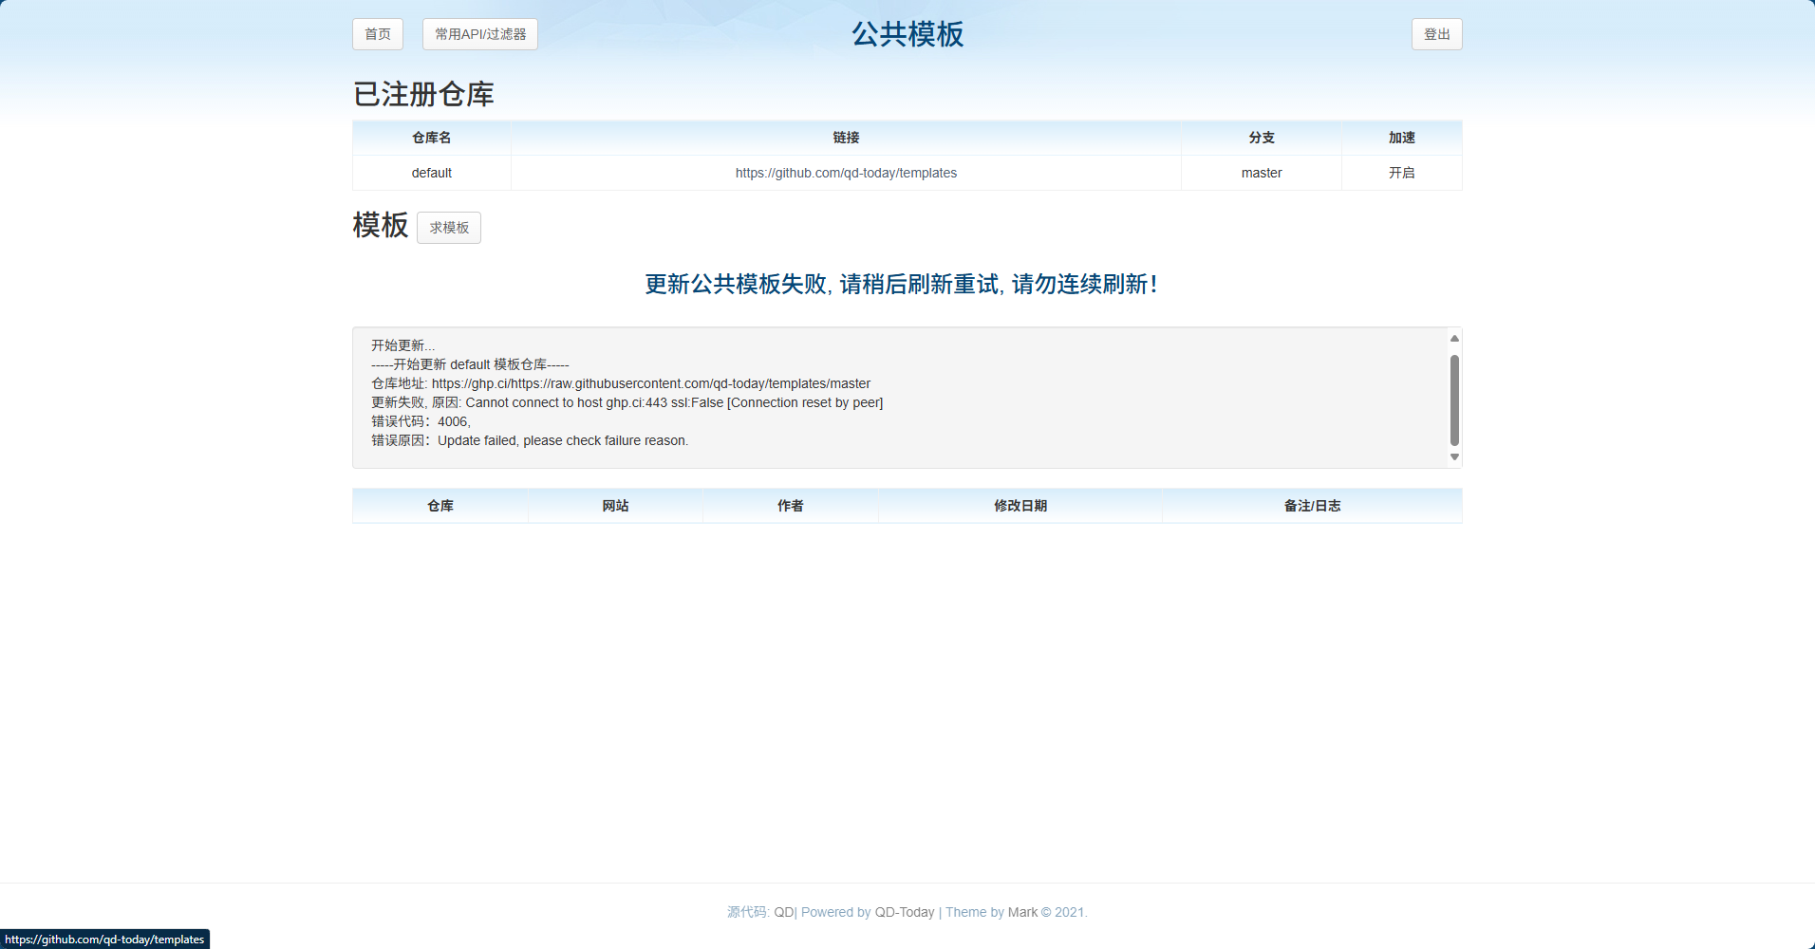Select the 开始更新... log line
The width and height of the screenshot is (1815, 949).
403,345
